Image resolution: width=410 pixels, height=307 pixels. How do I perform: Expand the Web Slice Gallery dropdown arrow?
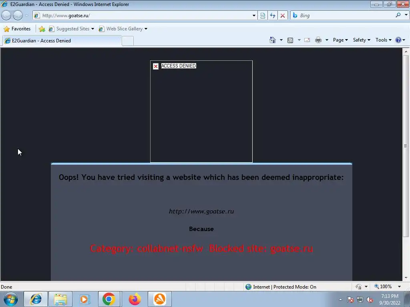[x=146, y=29]
